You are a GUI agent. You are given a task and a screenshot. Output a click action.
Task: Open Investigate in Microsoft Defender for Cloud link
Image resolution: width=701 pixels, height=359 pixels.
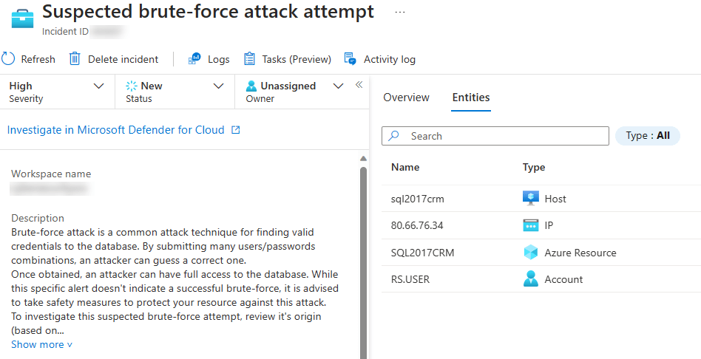[116, 130]
